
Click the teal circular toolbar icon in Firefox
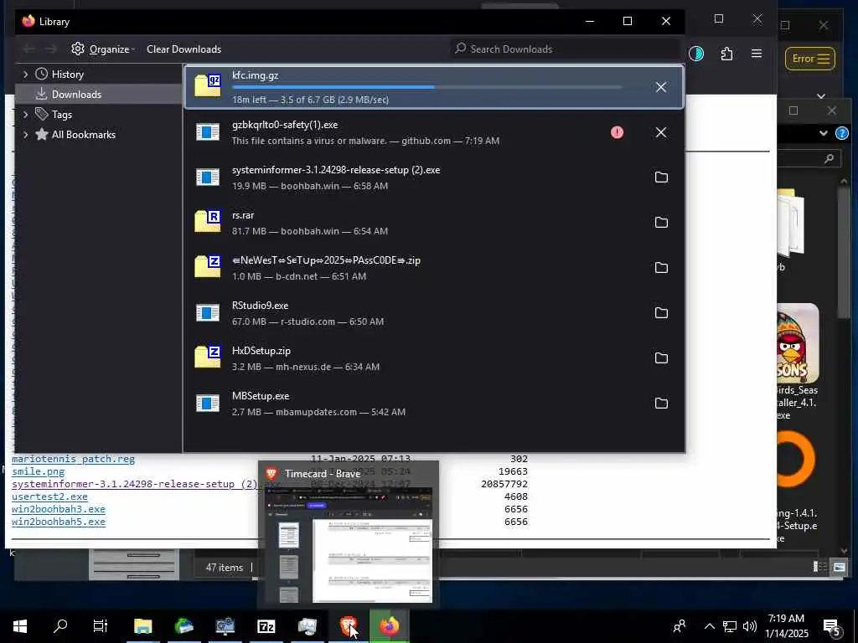tap(696, 54)
